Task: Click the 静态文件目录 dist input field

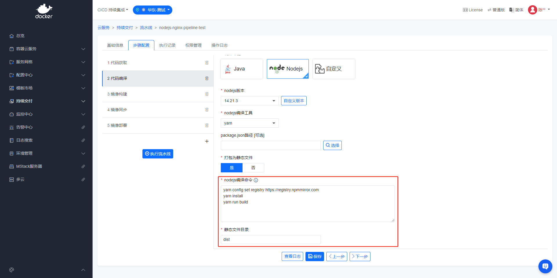Action: click(270, 239)
